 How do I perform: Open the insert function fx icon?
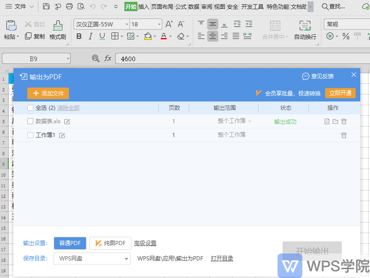pyautogui.click(x=108, y=59)
